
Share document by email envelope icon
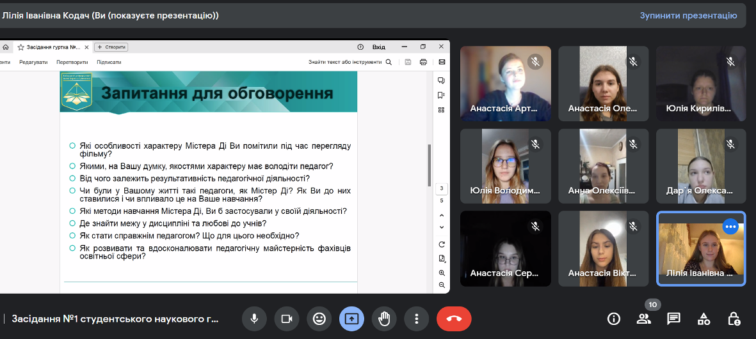pos(442,62)
